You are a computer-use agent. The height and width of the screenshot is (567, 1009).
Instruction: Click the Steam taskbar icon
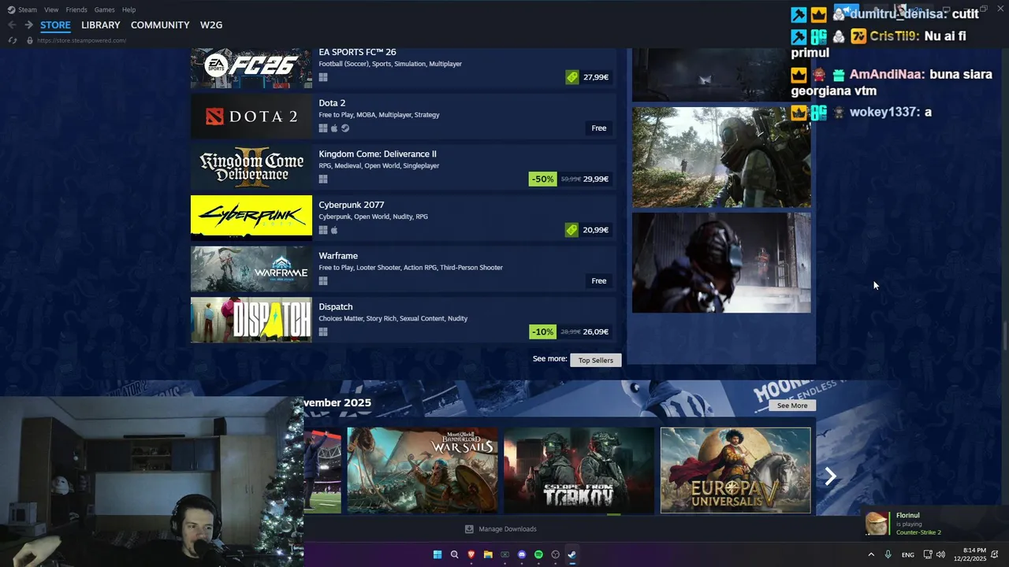(572, 554)
